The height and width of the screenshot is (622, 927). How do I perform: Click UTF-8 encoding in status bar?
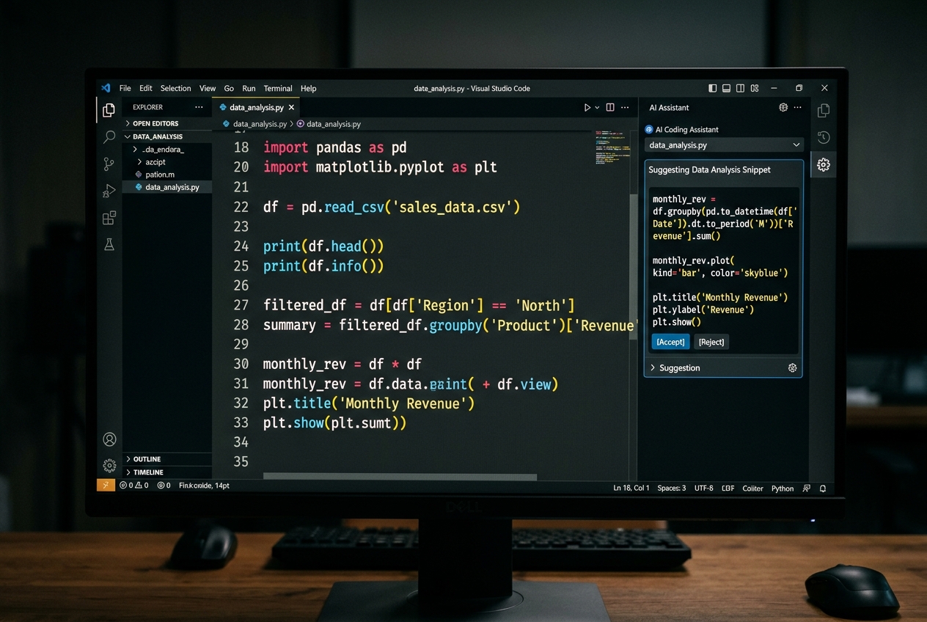click(703, 488)
